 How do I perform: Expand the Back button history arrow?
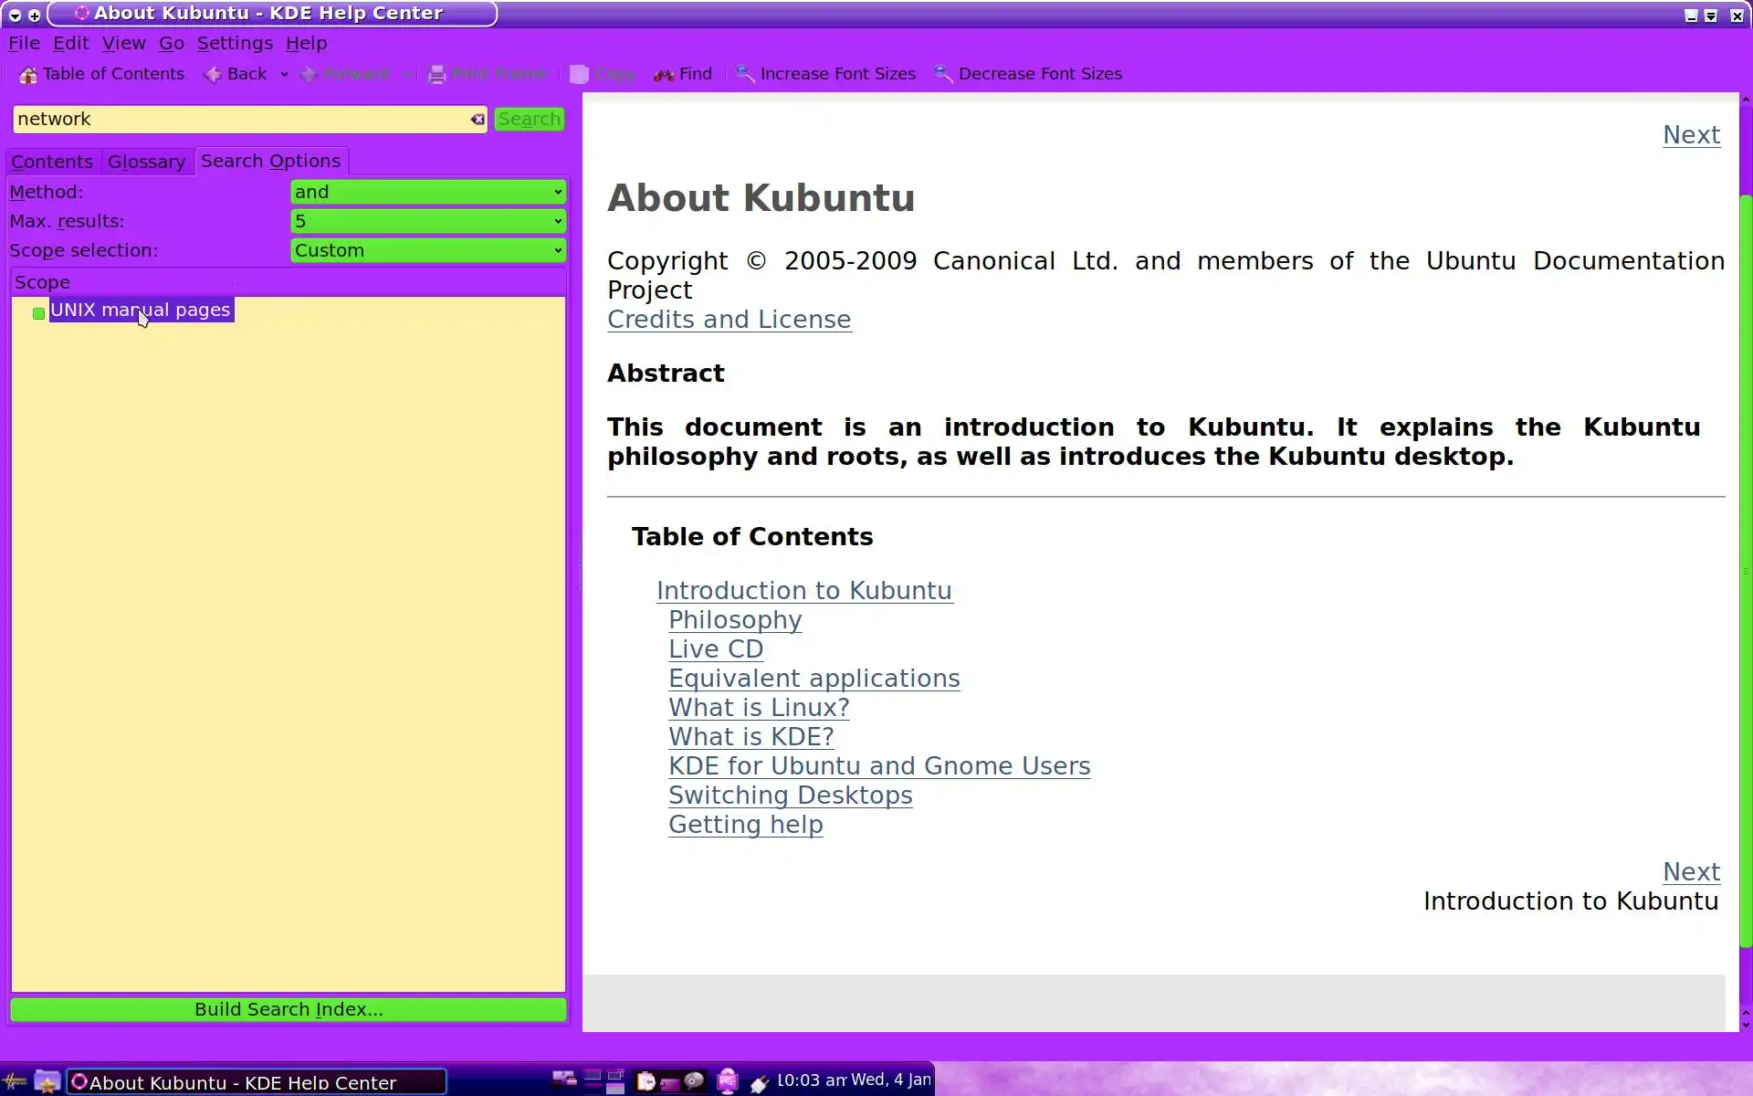pyautogui.click(x=284, y=75)
